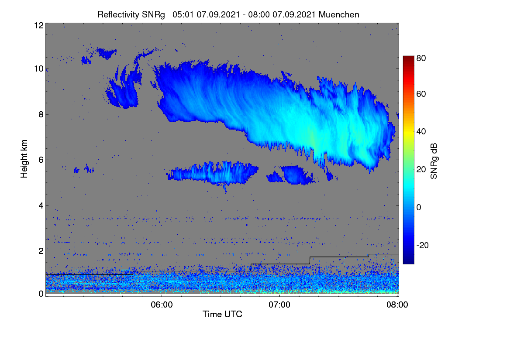Viewport: 524px width, 349px height.
Task: Click the height tick label 12
Action: pyautogui.click(x=38, y=25)
